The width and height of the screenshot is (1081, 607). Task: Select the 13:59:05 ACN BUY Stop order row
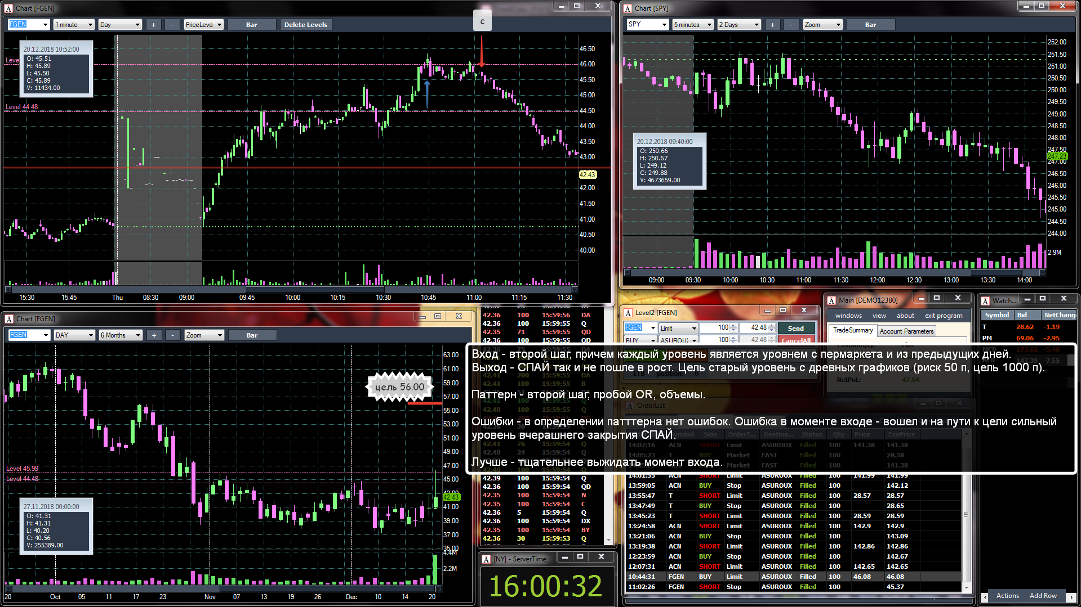(x=793, y=485)
